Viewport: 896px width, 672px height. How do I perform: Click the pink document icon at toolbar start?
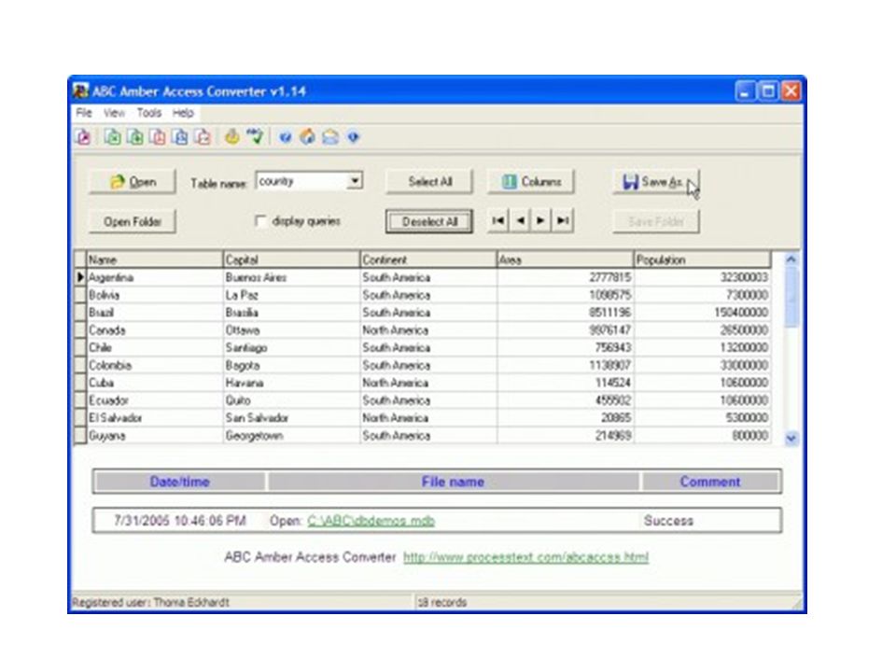point(84,137)
